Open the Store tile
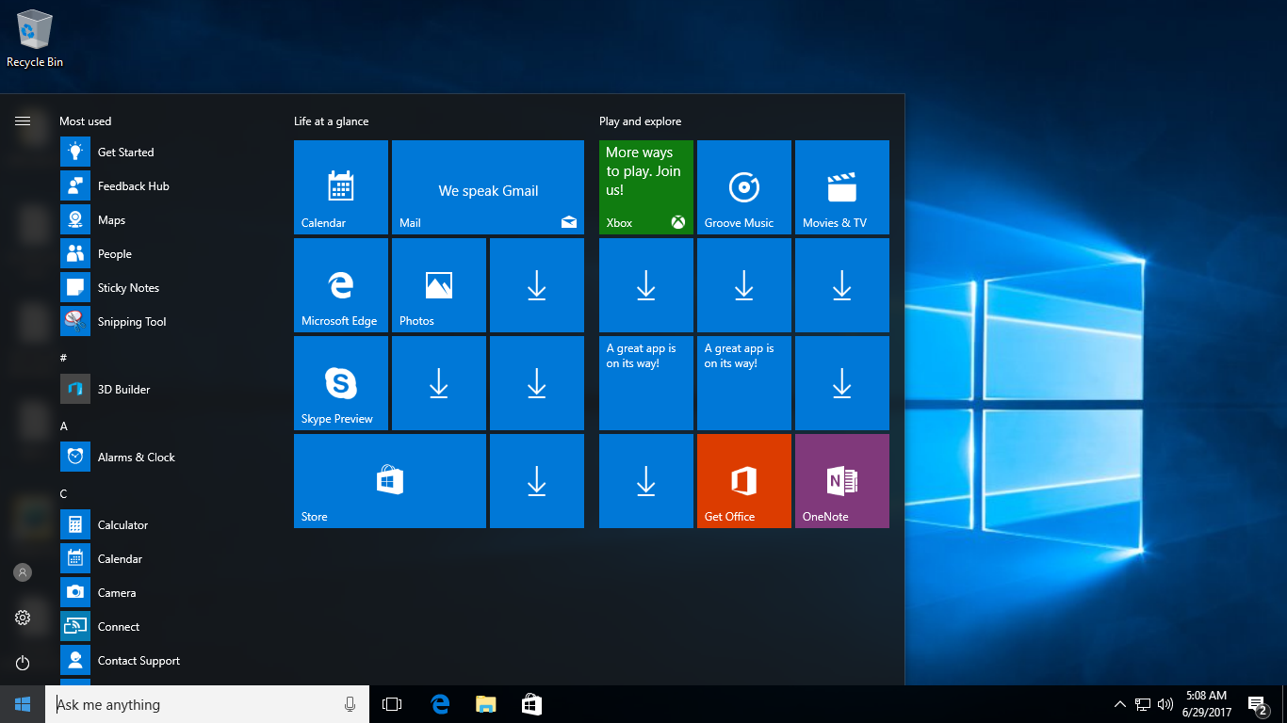This screenshot has width=1287, height=723. (x=390, y=481)
